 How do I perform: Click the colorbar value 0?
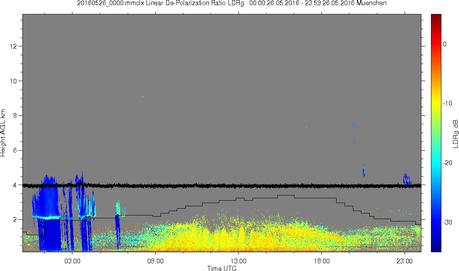445,44
